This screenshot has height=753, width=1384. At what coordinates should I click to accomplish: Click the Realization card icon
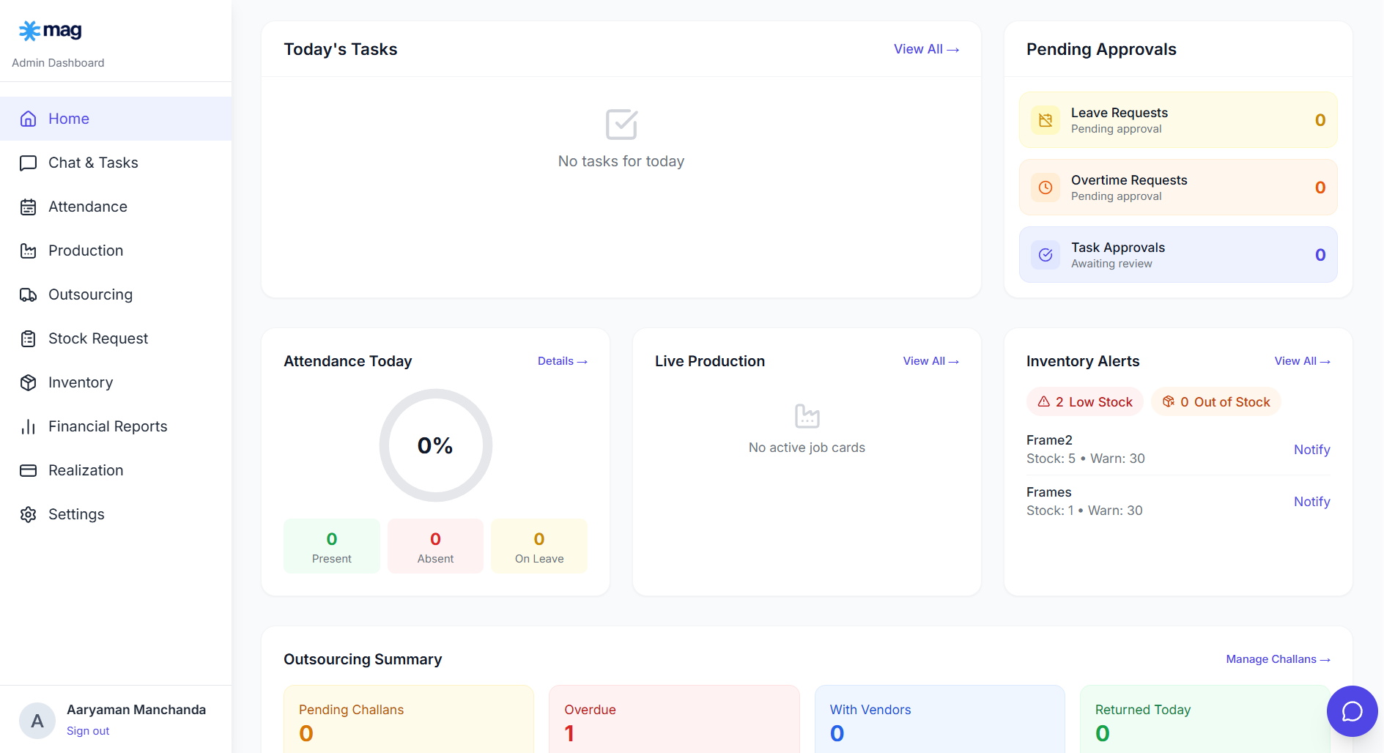click(28, 470)
